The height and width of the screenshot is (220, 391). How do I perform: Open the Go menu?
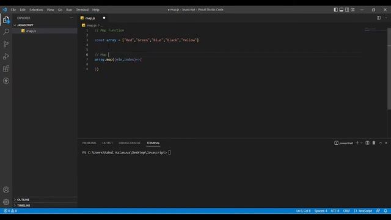(x=60, y=10)
